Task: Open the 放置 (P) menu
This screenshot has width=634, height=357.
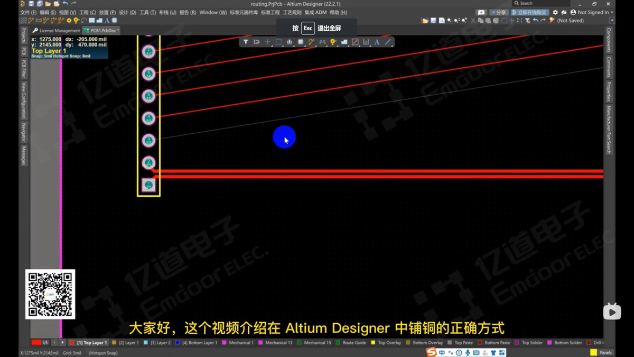Action: pyautogui.click(x=107, y=12)
